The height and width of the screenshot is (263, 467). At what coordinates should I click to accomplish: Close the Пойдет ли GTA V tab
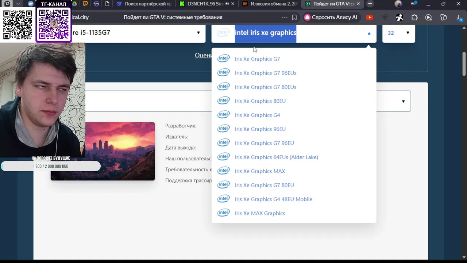coord(358,4)
